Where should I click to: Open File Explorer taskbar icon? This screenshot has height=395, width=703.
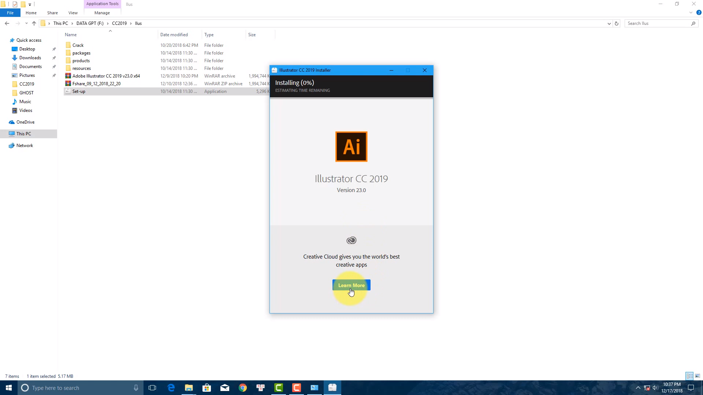coord(189,388)
